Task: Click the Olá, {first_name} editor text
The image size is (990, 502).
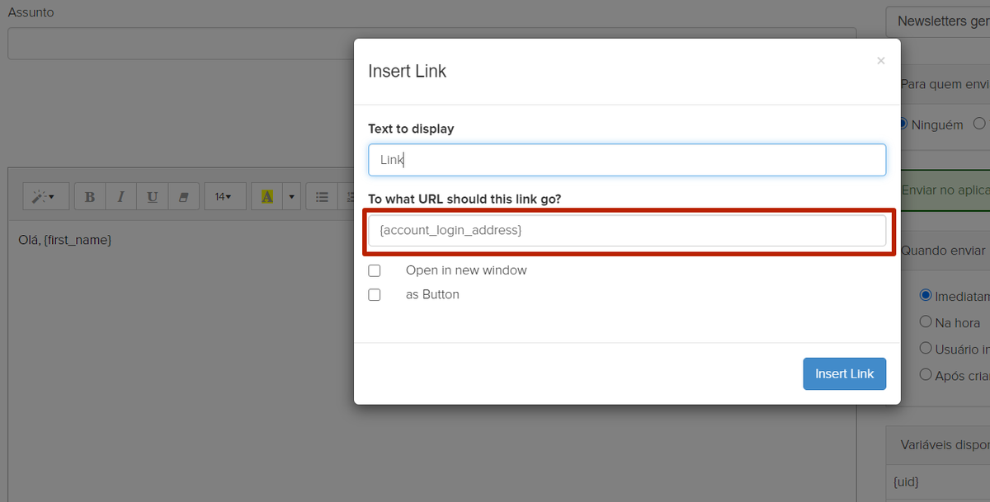Action: (x=64, y=240)
